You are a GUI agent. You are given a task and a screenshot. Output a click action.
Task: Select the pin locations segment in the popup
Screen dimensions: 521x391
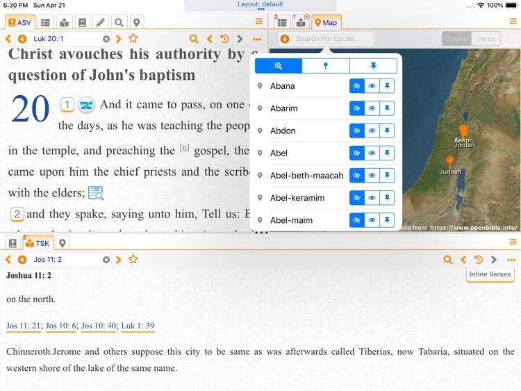coord(326,66)
